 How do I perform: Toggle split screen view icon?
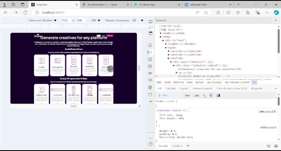[x=228, y=12]
